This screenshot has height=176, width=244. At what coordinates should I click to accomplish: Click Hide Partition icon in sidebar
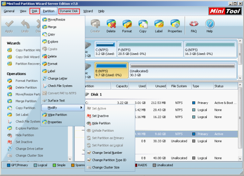[x=10, y=135]
